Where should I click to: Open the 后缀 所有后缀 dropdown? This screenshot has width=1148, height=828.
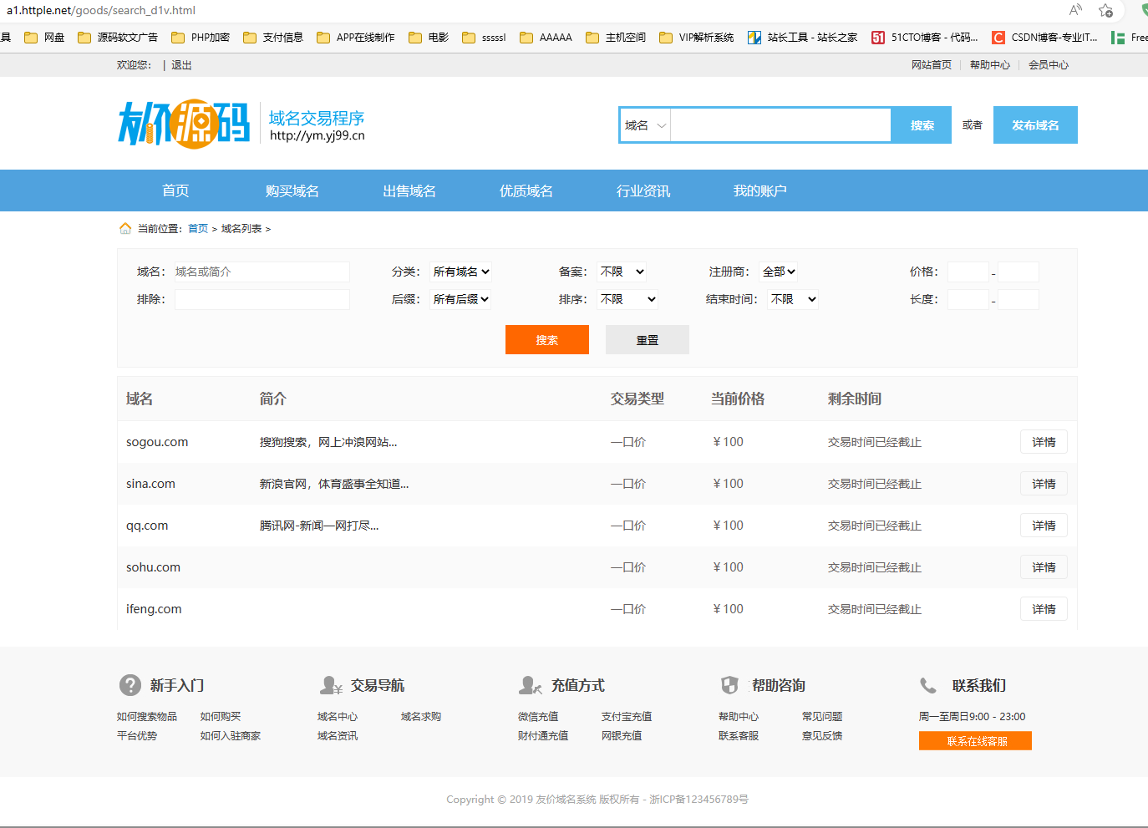[461, 299]
